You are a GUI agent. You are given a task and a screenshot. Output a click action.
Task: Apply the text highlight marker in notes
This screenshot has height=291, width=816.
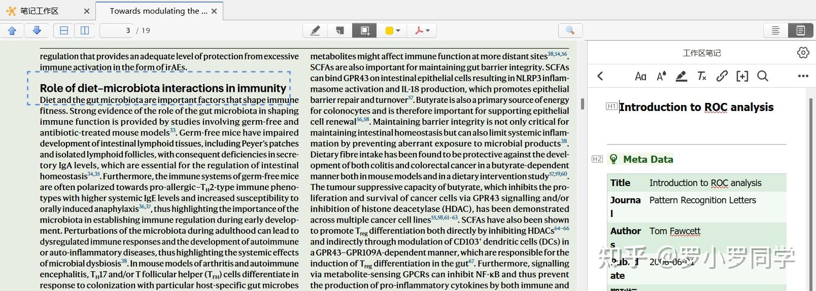pos(682,76)
